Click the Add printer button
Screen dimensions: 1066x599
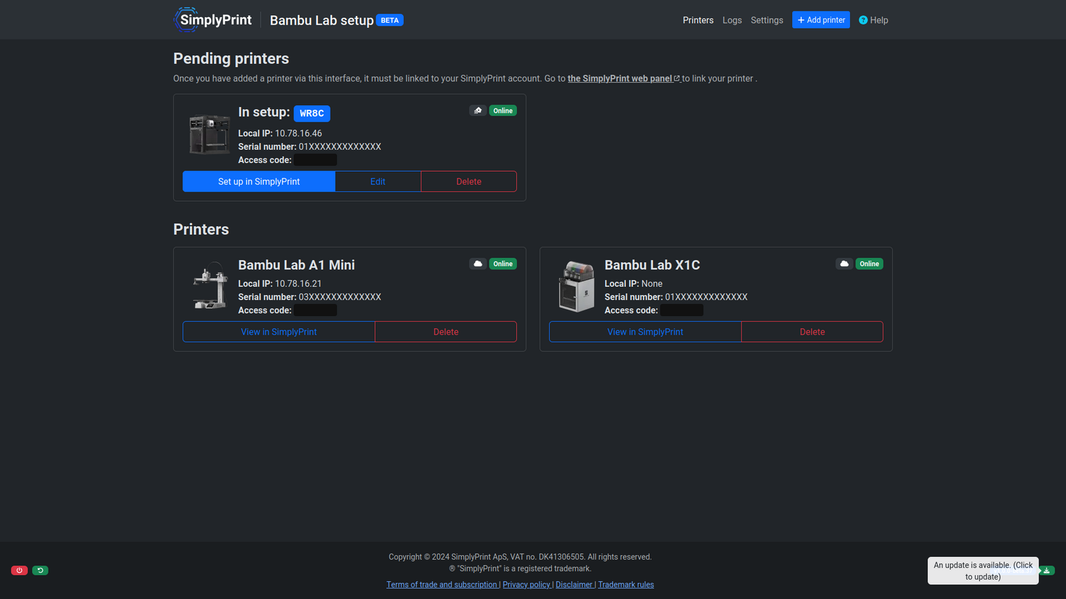pyautogui.click(x=821, y=20)
